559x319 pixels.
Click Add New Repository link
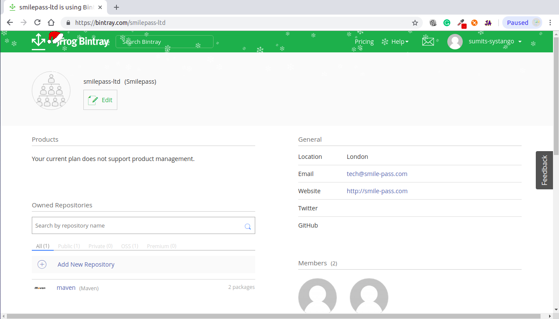86,264
